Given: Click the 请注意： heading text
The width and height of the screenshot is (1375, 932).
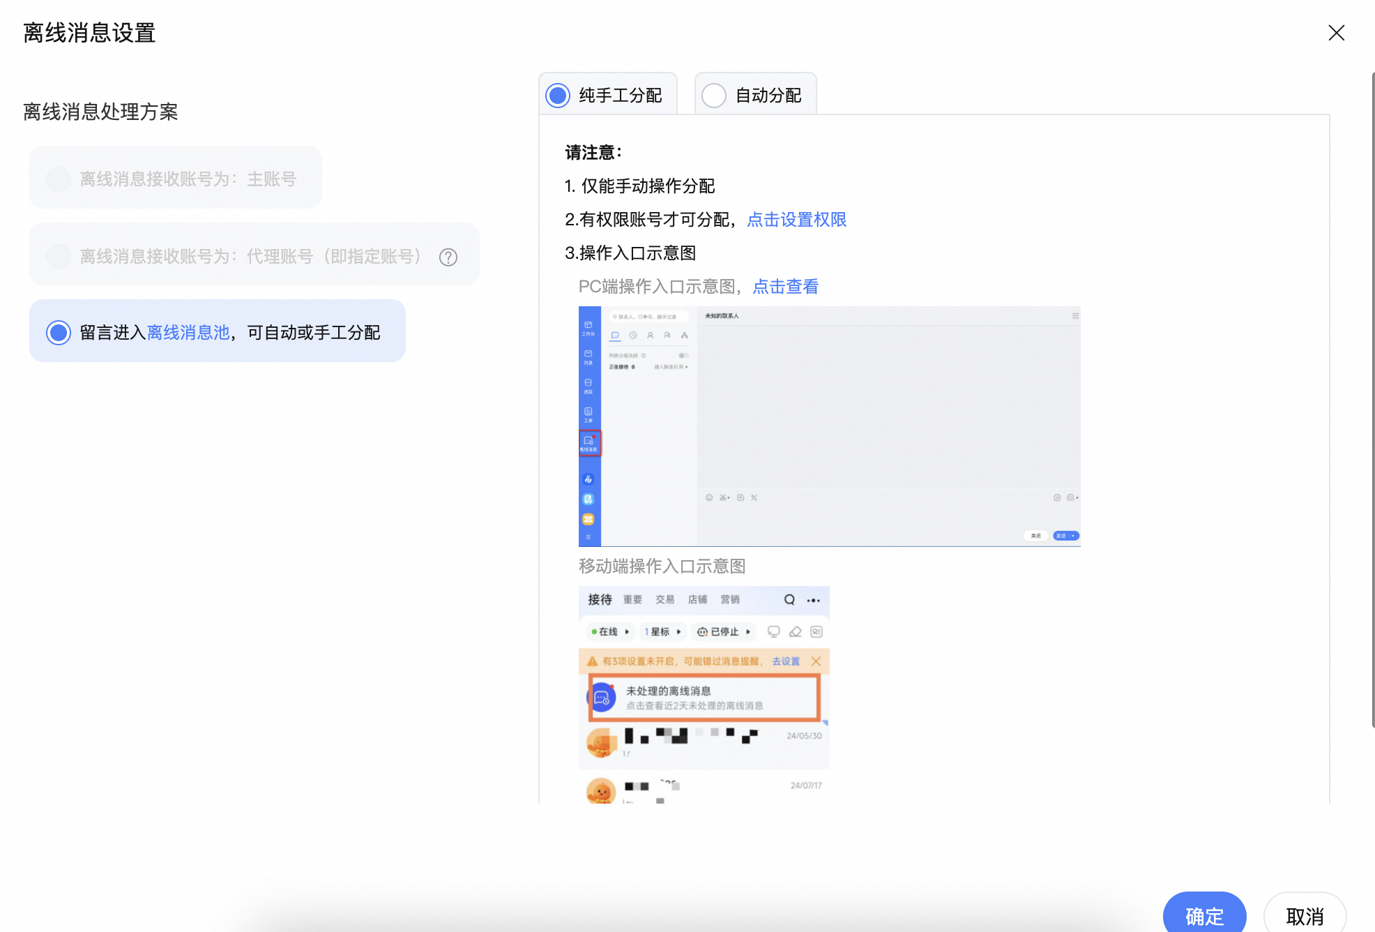Looking at the screenshot, I should (593, 153).
